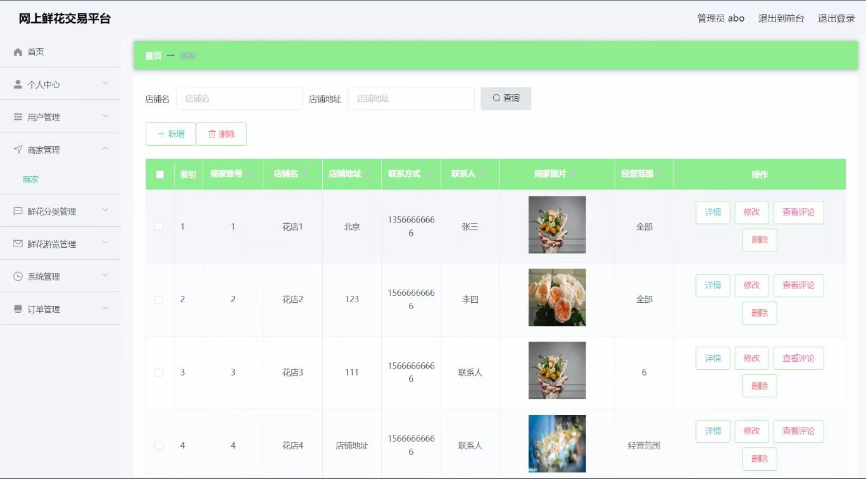Select the checkbox for row 花店2
866x479 pixels.
[x=159, y=300]
